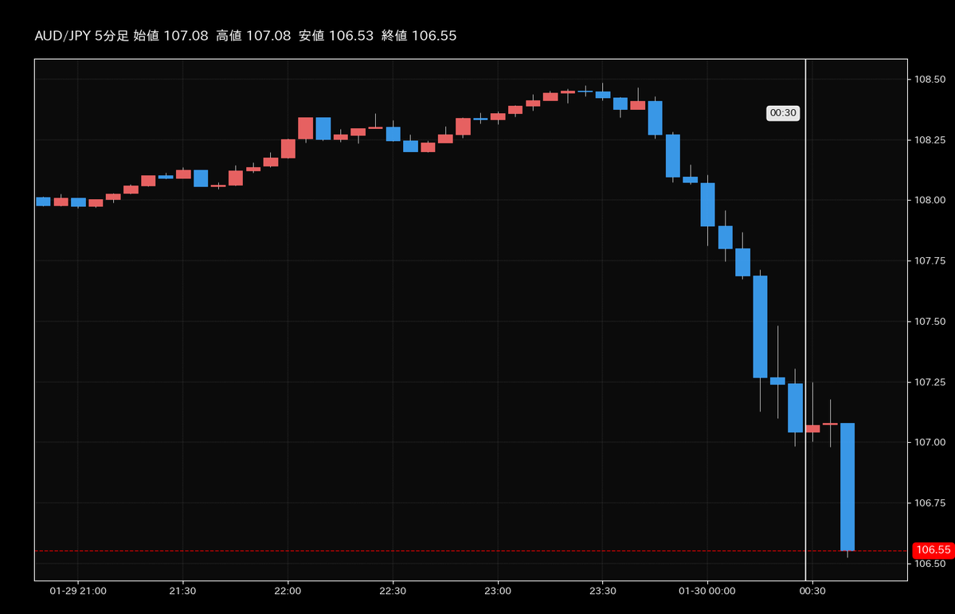The image size is (955, 614).
Task: Click the 00:30 time marker label
Action: point(782,113)
